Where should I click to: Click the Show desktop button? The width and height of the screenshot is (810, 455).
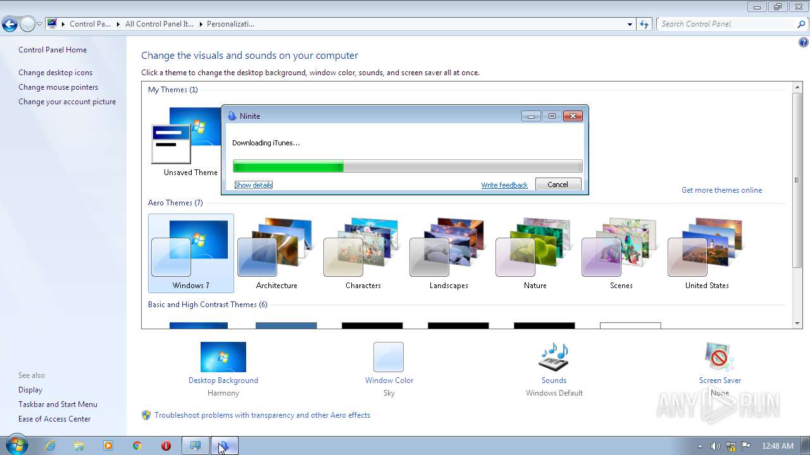click(805, 446)
